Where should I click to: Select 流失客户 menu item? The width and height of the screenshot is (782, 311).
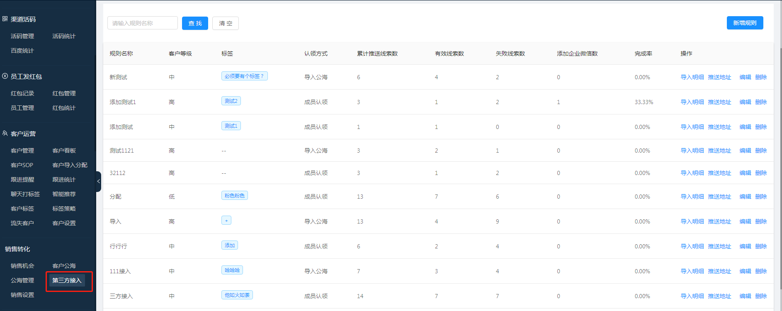pos(22,223)
